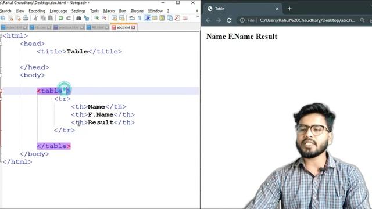
Task: Collapse the <body> fold marker
Action: [x=1, y=75]
